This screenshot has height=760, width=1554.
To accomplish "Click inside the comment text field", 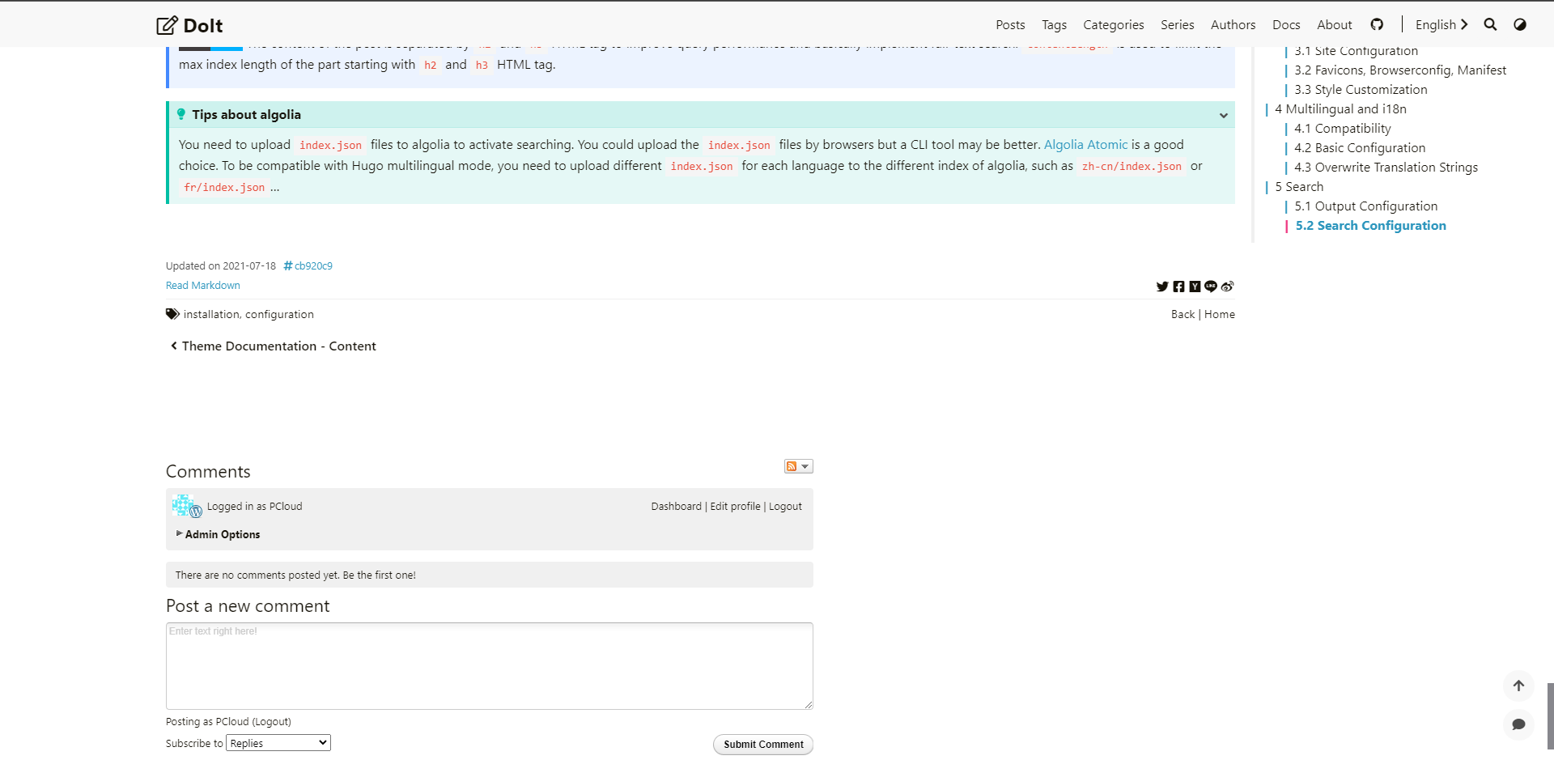I will [x=489, y=665].
